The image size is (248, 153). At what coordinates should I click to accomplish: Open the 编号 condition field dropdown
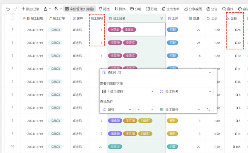pyautogui.click(x=117, y=110)
